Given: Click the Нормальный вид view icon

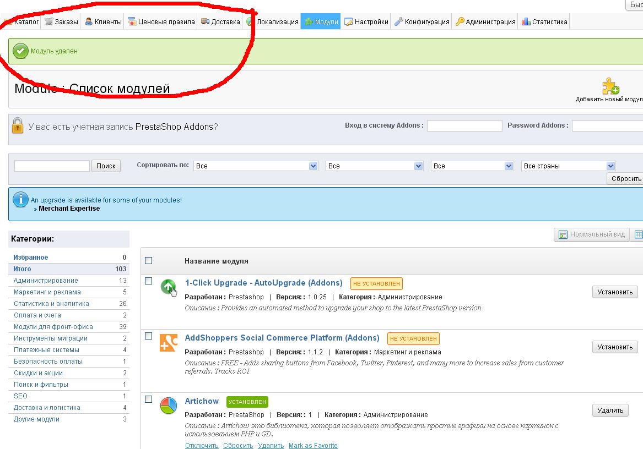Looking at the screenshot, I should coord(563,234).
